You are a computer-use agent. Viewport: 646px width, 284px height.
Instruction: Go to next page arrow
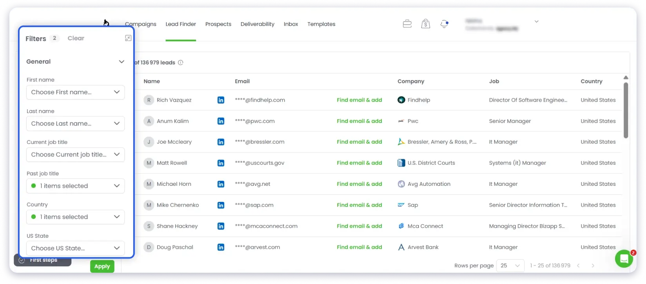point(593,266)
